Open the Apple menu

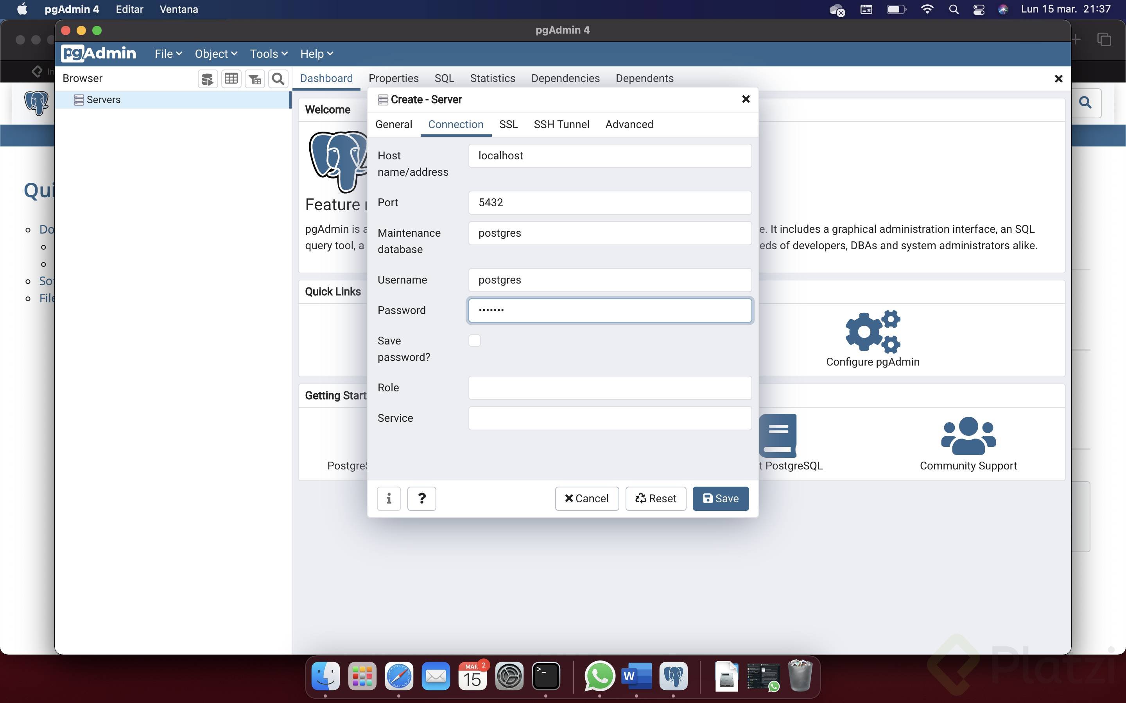(x=22, y=9)
